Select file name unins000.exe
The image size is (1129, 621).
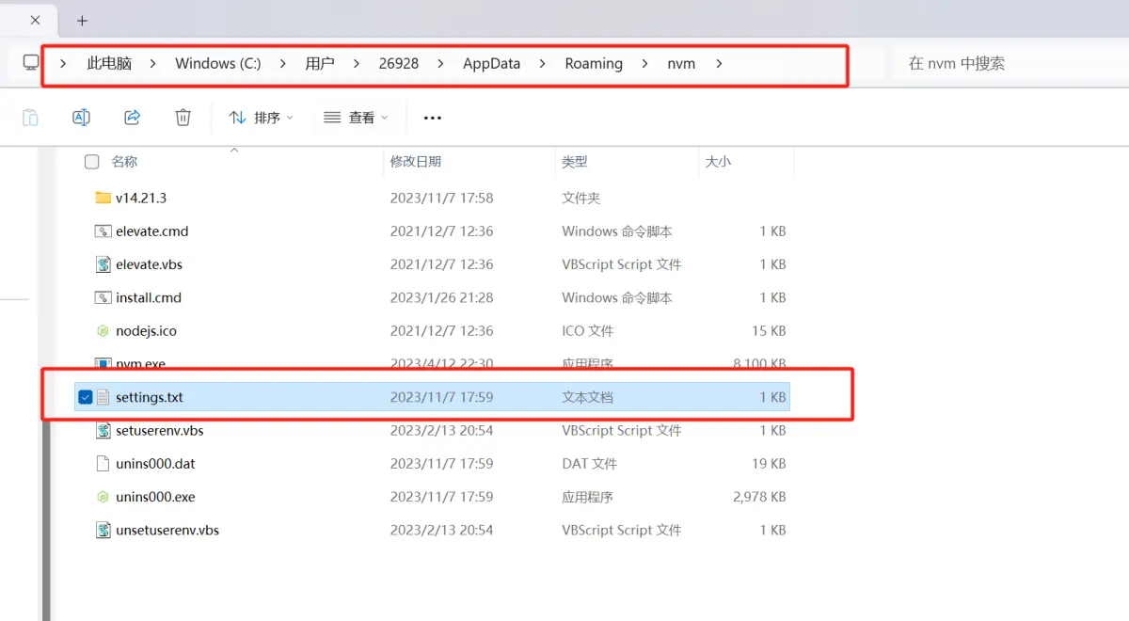(155, 497)
